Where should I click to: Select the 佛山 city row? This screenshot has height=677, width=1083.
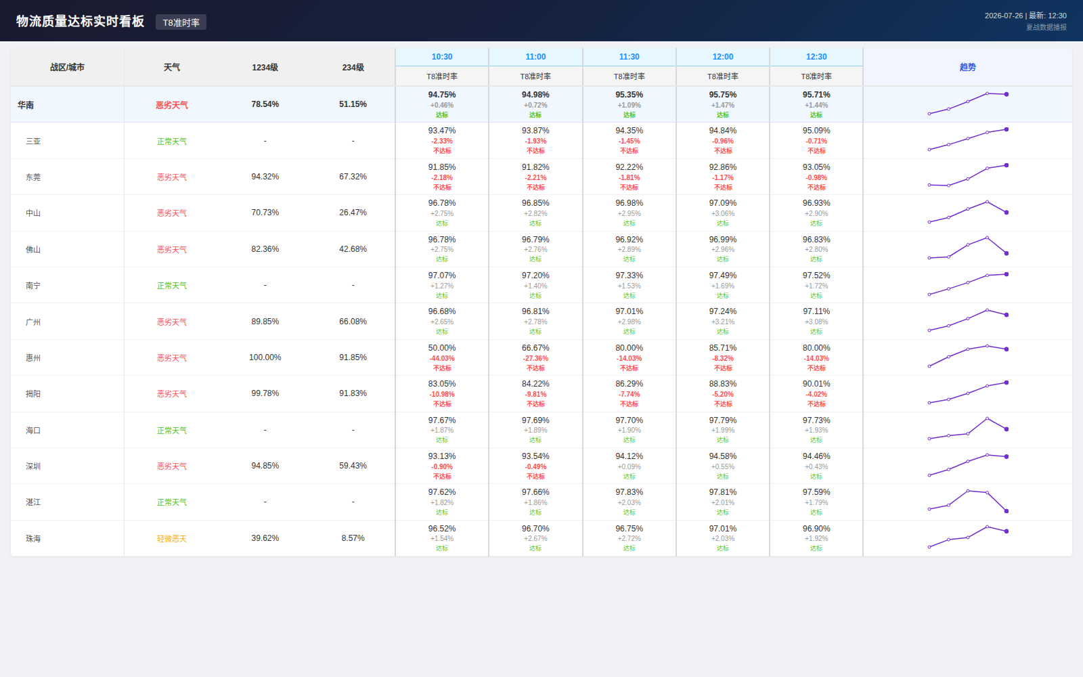click(541, 249)
